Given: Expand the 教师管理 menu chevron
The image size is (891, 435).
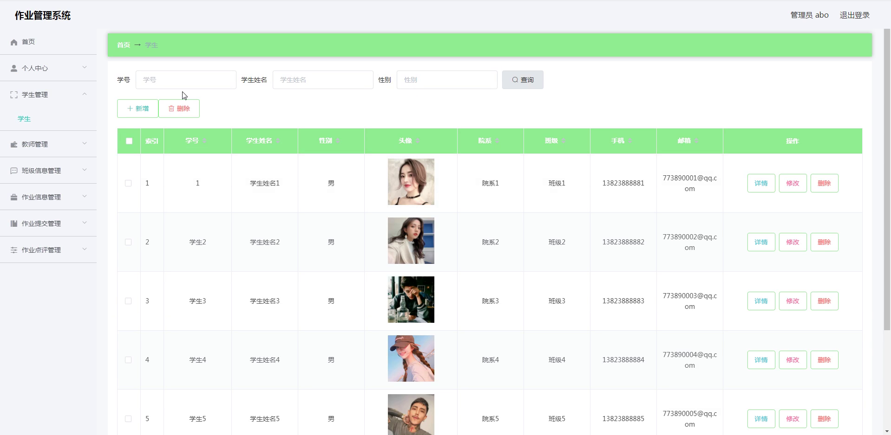Looking at the screenshot, I should pyautogui.click(x=85, y=143).
